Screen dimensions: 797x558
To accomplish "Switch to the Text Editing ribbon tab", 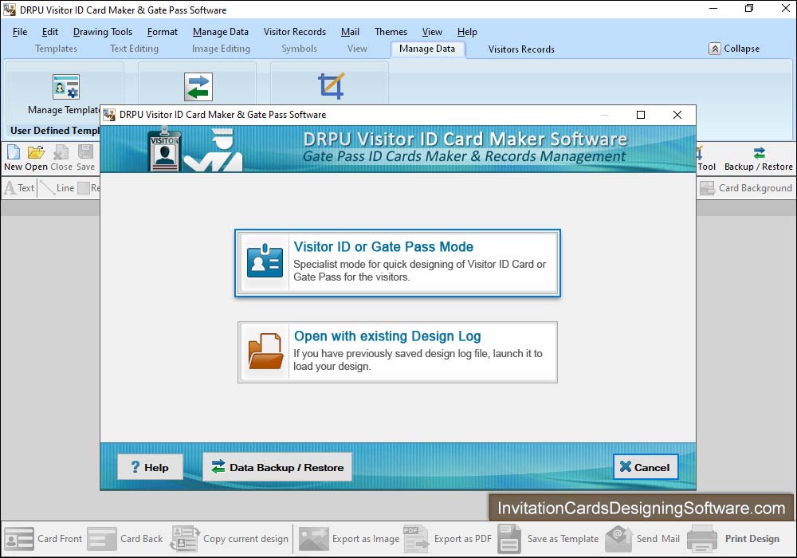I will [134, 49].
